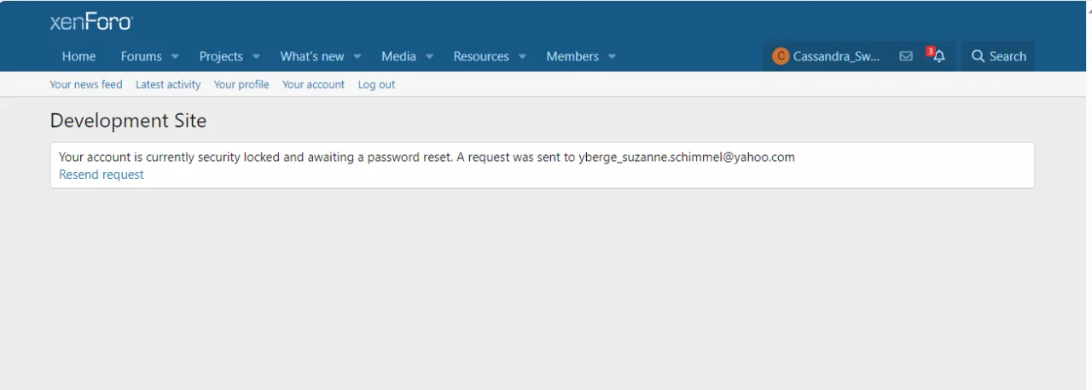
Task: Expand the Resources dropdown arrow
Action: point(522,57)
